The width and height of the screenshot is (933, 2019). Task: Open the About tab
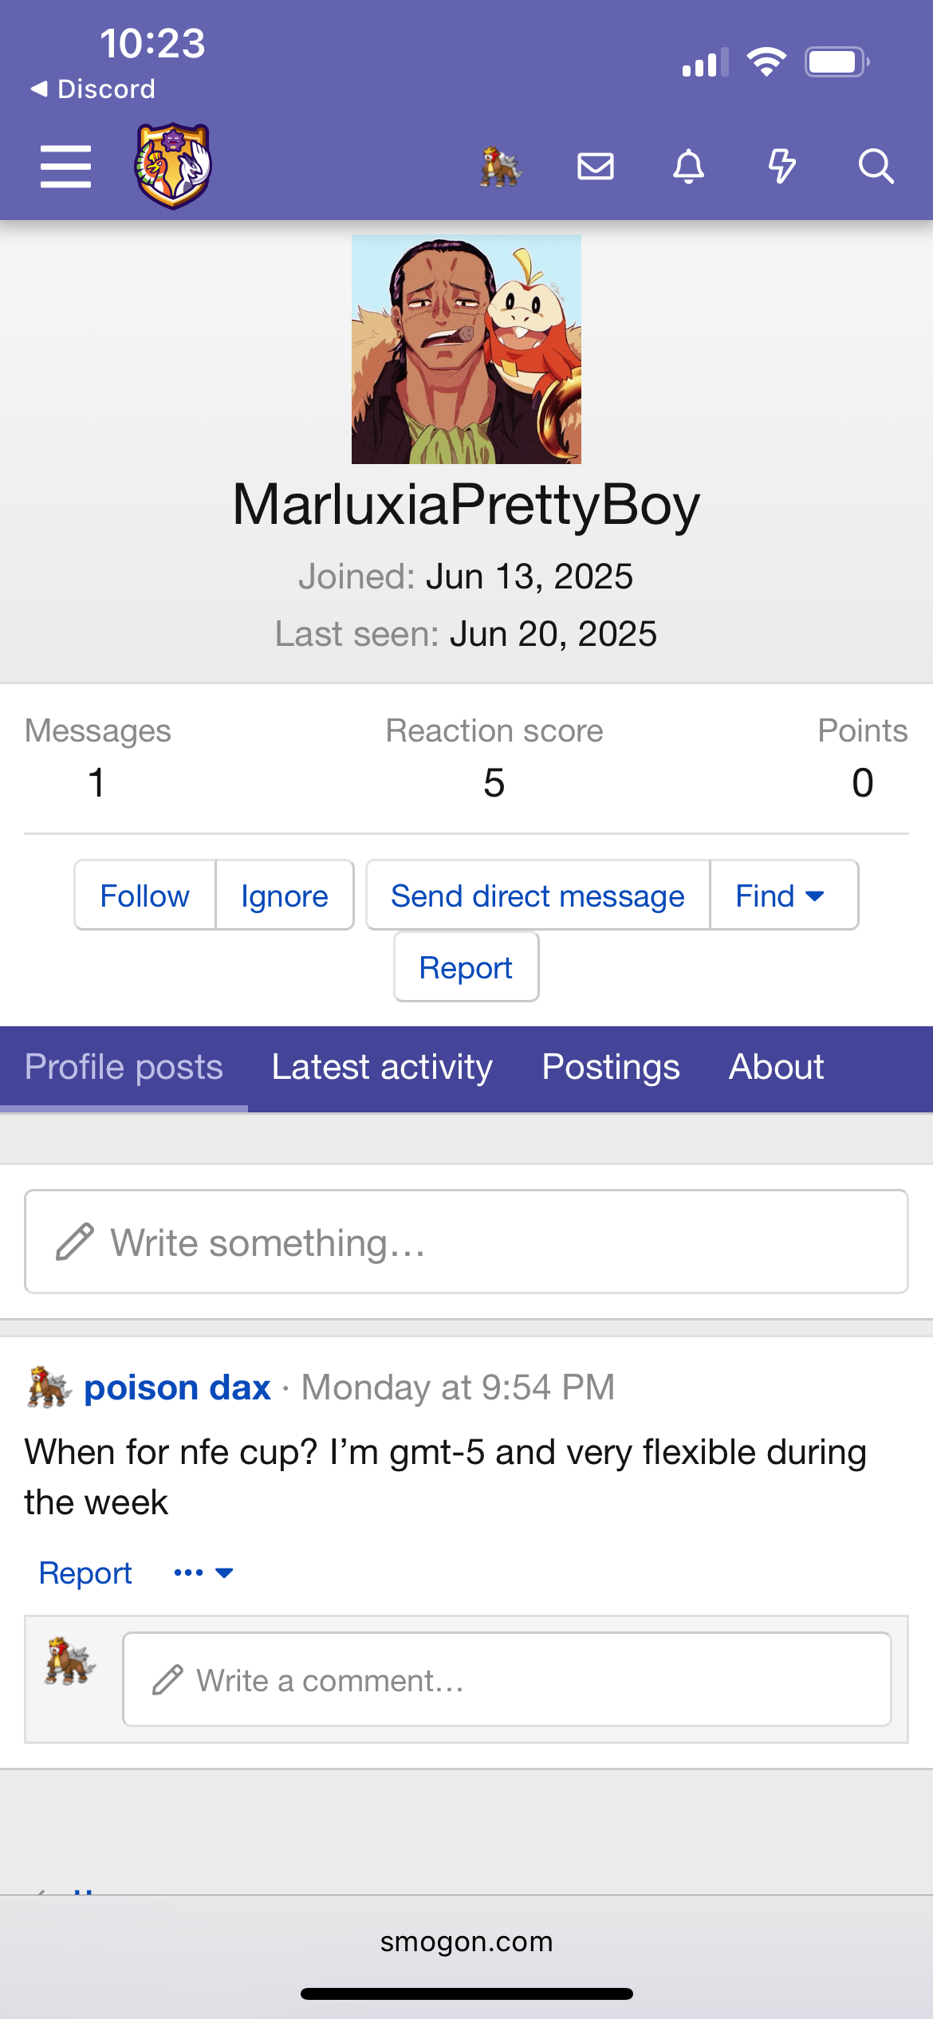point(776,1068)
